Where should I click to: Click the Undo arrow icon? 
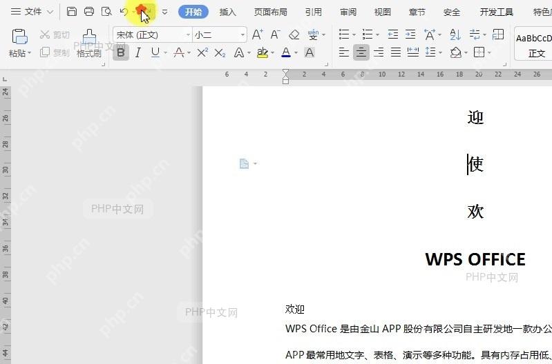(x=124, y=12)
